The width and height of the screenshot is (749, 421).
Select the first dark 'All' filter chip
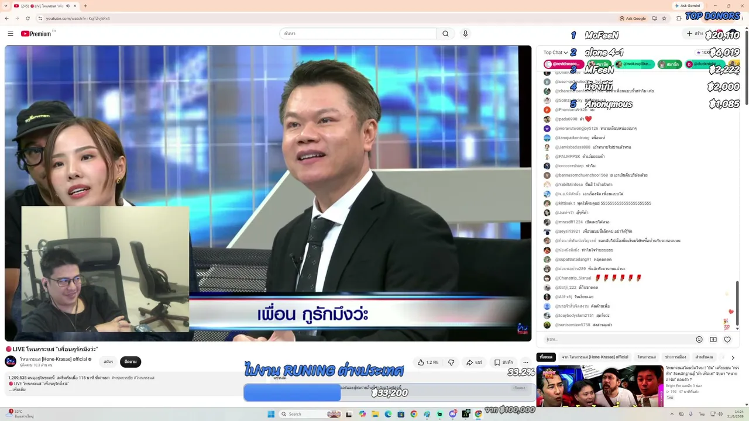click(x=546, y=357)
